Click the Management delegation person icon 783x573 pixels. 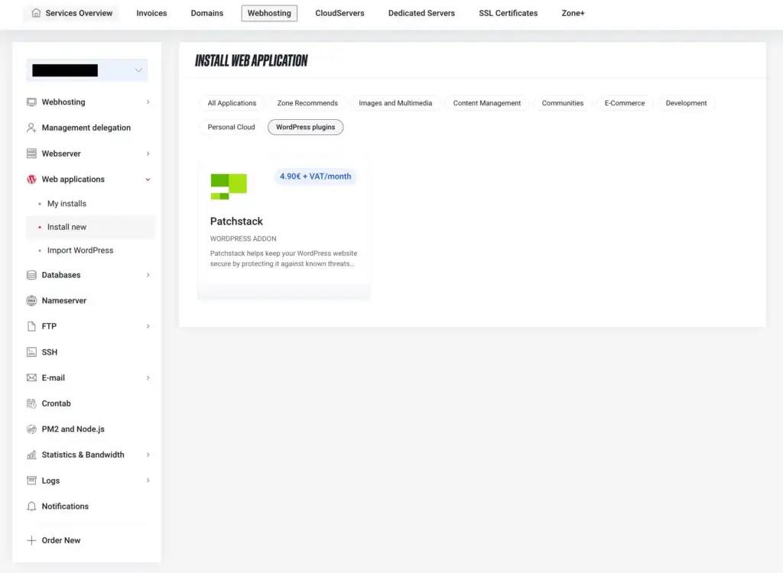point(31,128)
